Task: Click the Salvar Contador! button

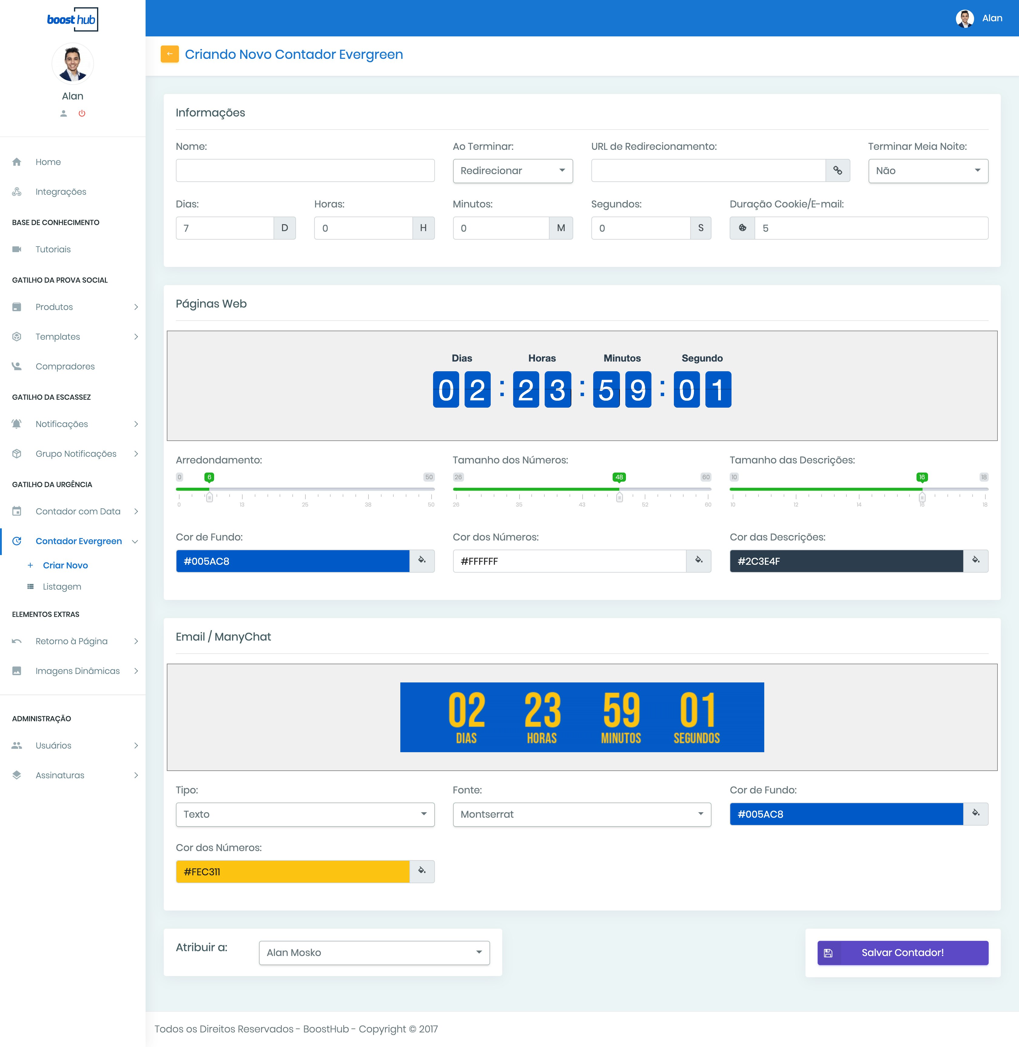Action: [902, 953]
